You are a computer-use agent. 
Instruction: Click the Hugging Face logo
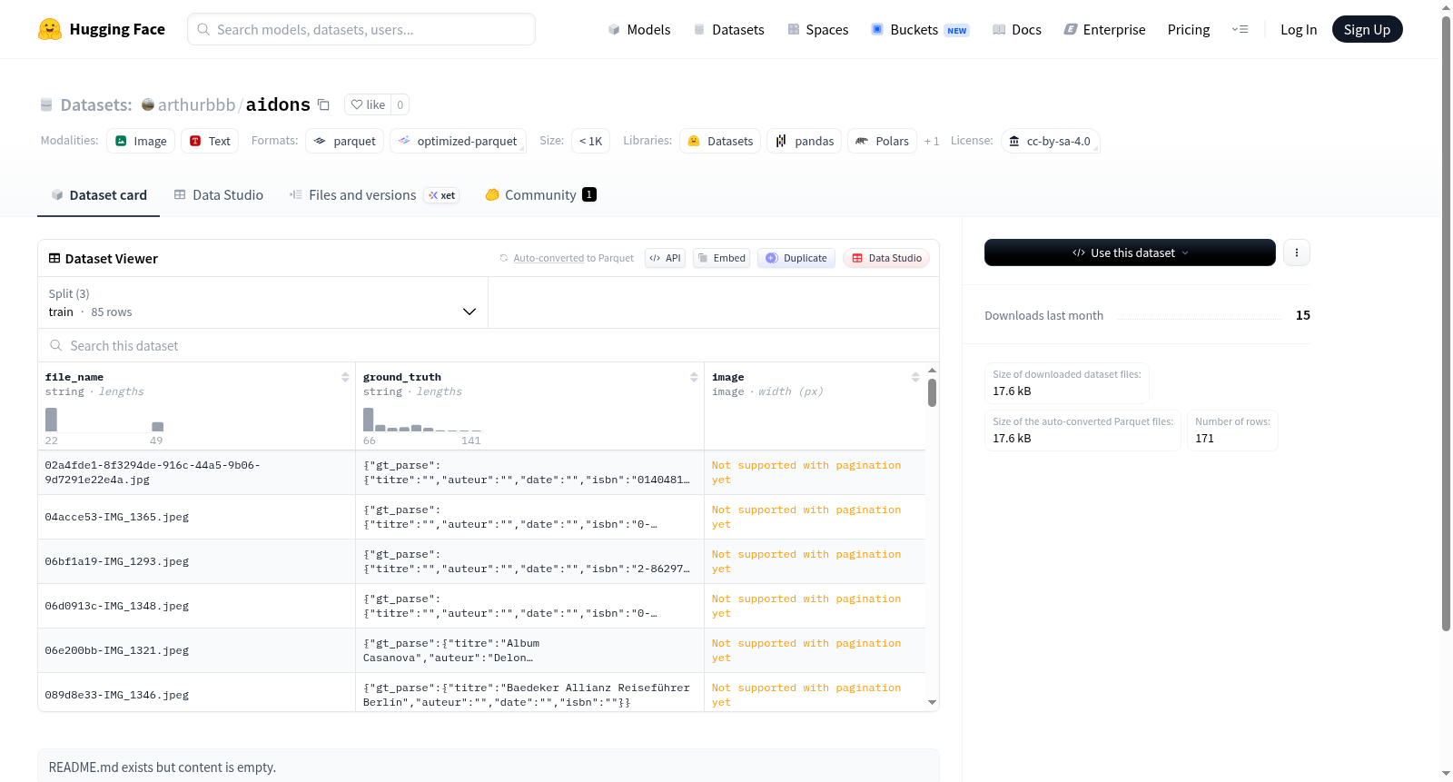(x=101, y=29)
